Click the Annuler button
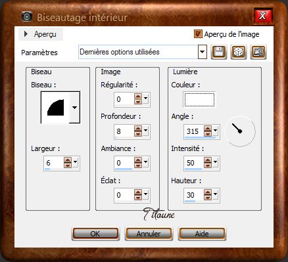This screenshot has height=262, width=288. pyautogui.click(x=149, y=234)
